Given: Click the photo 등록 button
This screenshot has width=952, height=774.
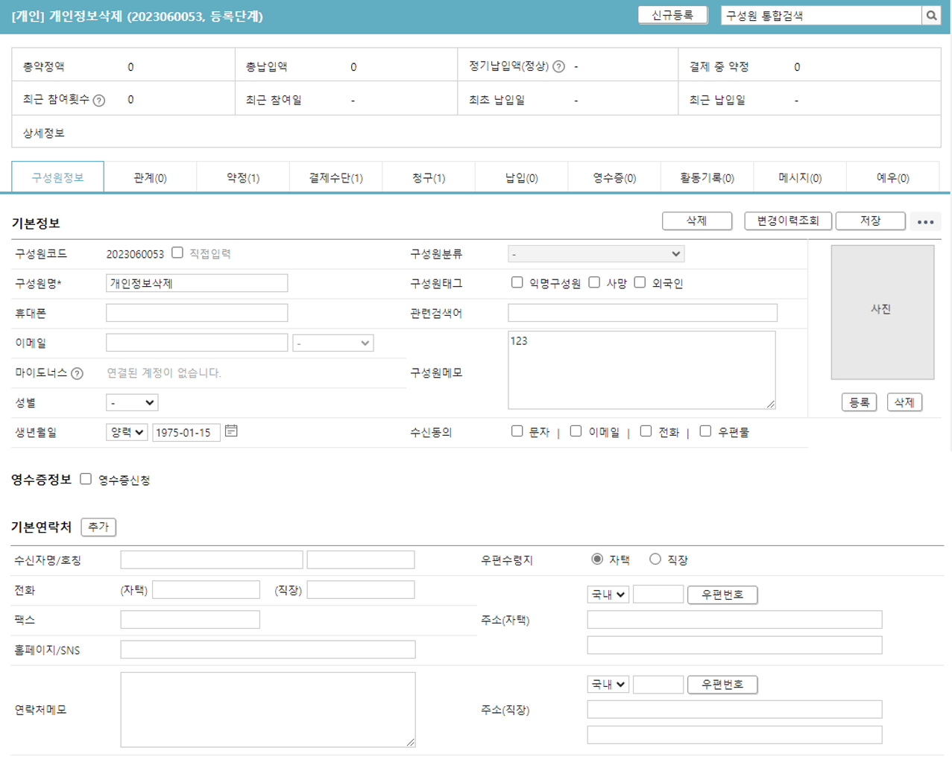Looking at the screenshot, I should (x=859, y=402).
